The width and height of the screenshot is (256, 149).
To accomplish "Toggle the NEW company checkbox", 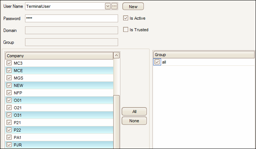I will point(9,85).
